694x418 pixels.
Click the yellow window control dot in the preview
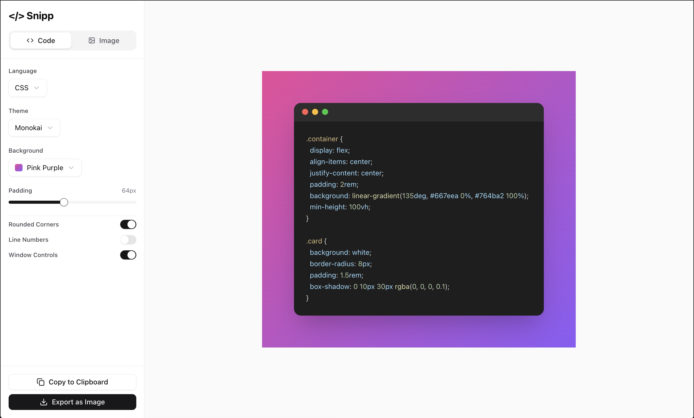tap(315, 112)
